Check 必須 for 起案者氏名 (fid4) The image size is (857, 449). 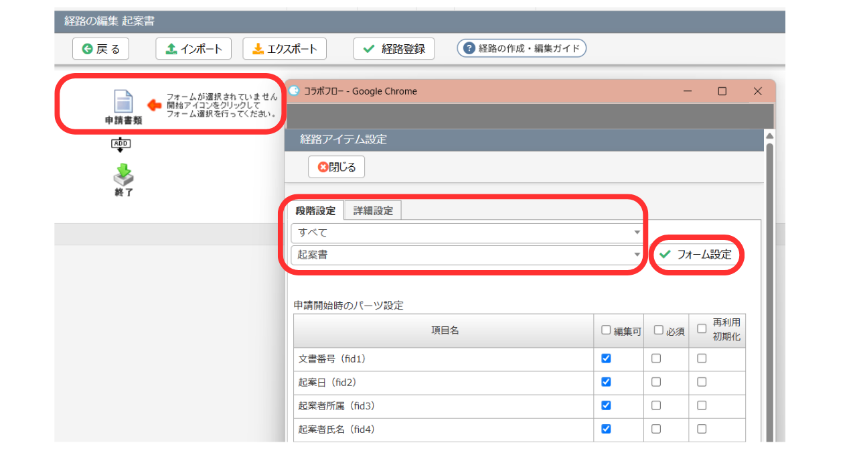[x=656, y=429]
